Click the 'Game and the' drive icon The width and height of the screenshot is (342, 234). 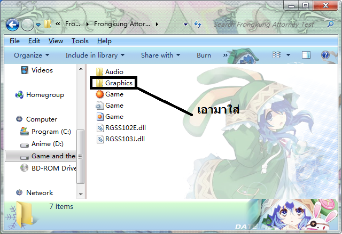[25, 157]
